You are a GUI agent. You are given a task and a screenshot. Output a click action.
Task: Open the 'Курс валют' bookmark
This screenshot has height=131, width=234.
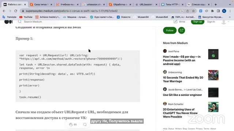(102, 17)
